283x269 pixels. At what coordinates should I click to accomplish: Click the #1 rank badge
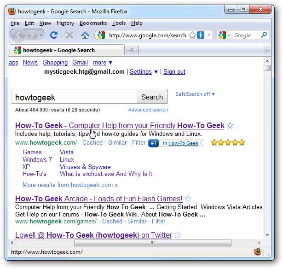(153, 143)
